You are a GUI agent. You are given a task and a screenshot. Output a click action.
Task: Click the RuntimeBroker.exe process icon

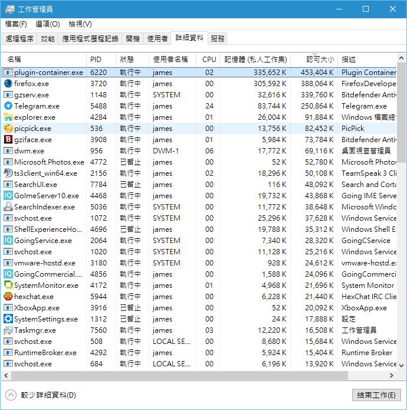coord(8,352)
